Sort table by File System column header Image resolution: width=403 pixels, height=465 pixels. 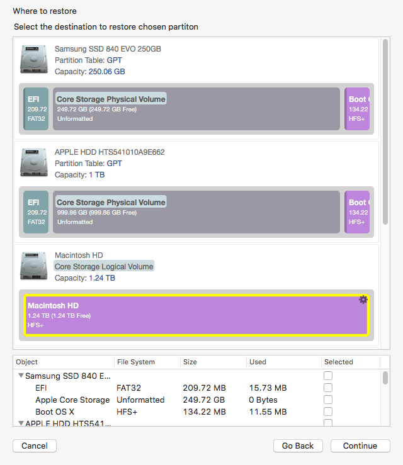click(x=147, y=362)
